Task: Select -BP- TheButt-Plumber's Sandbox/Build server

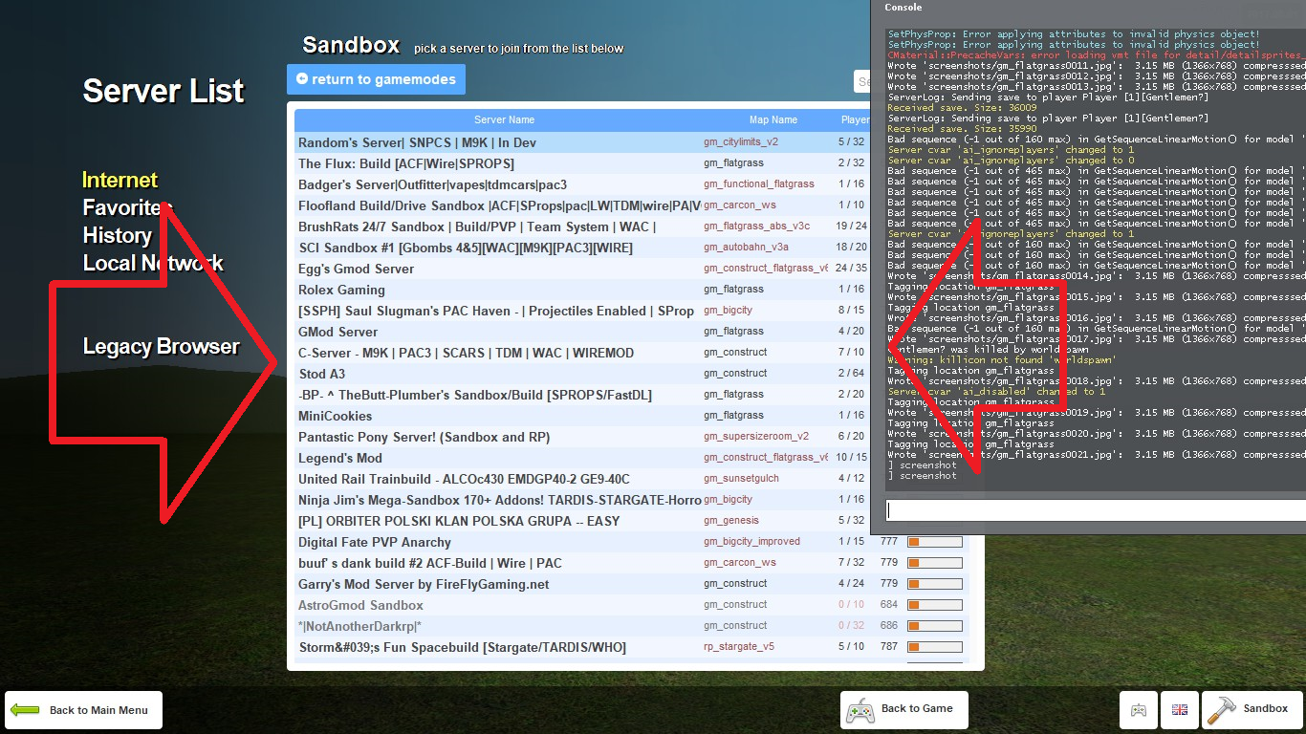Action: click(582, 395)
